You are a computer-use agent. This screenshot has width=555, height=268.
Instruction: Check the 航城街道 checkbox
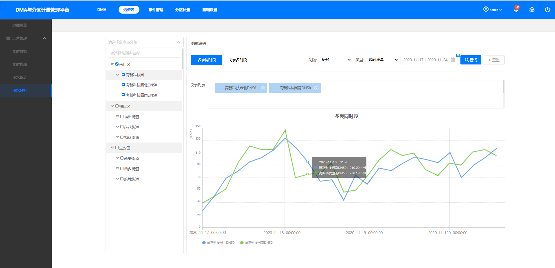(122, 179)
